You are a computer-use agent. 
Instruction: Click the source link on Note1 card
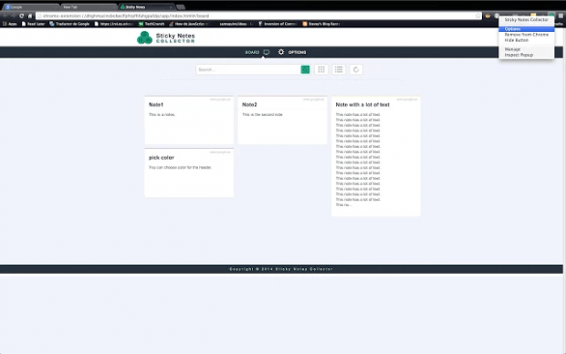(x=220, y=99)
